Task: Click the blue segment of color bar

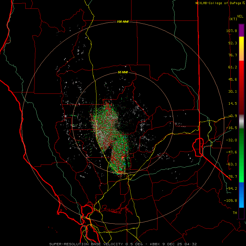Action: click(x=241, y=195)
